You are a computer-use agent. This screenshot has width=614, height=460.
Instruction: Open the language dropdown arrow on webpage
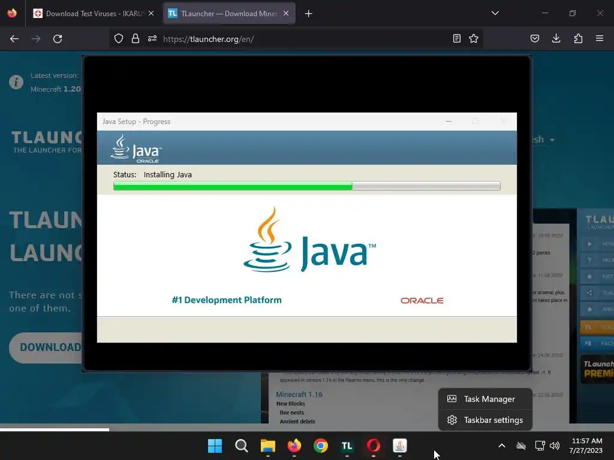[552, 140]
